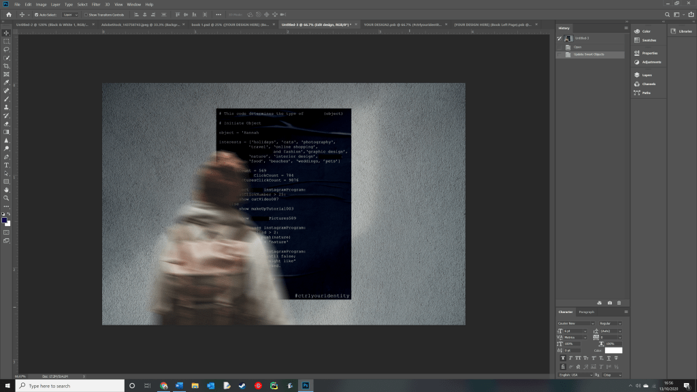
Task: Toggle the Auto-Select checkbox
Action: tap(36, 14)
